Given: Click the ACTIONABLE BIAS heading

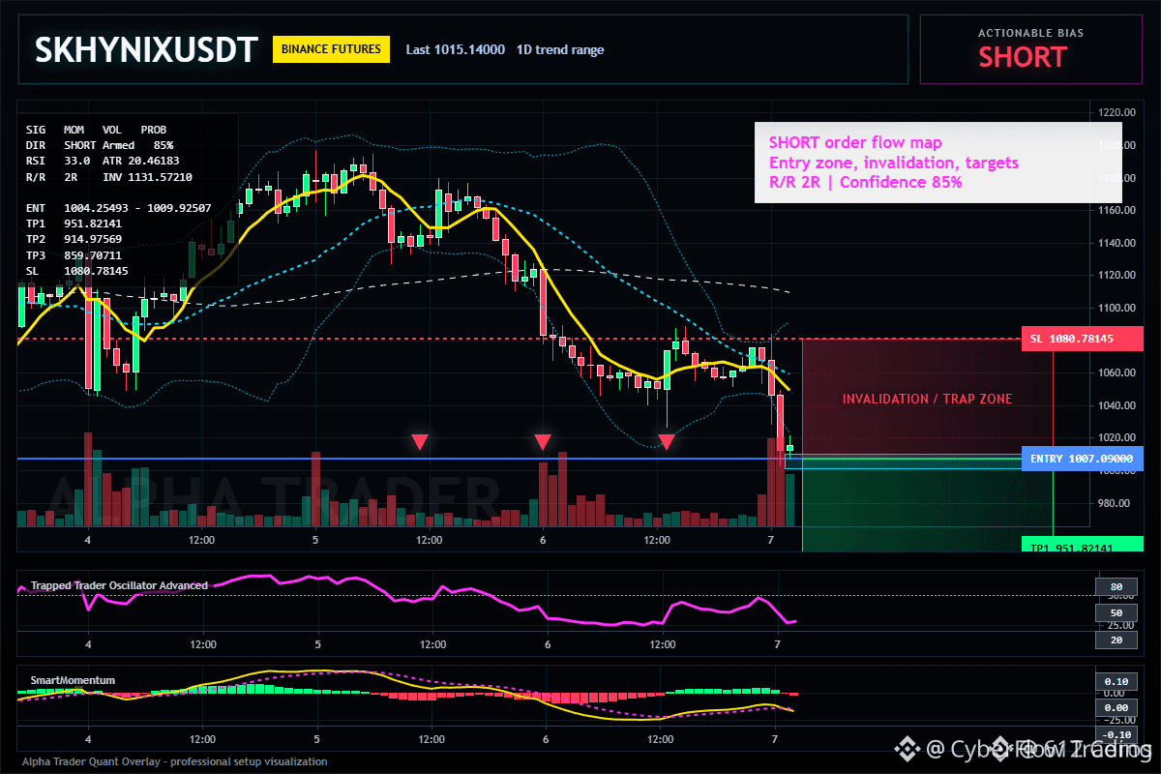Looking at the screenshot, I should (1030, 33).
